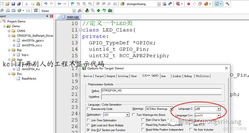Click the Save file toolbar icon

[x=13, y=4]
